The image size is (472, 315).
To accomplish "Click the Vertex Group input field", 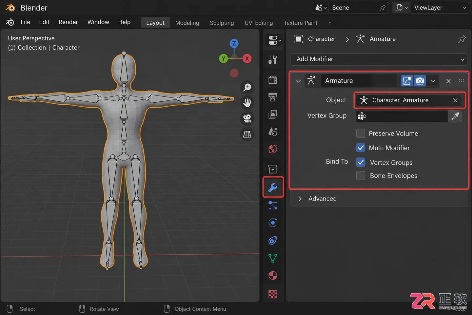I will coord(402,116).
